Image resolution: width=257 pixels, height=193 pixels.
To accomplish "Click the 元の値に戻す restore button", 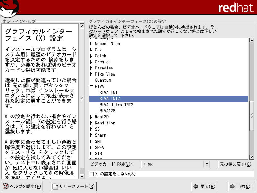I will 235,164.
